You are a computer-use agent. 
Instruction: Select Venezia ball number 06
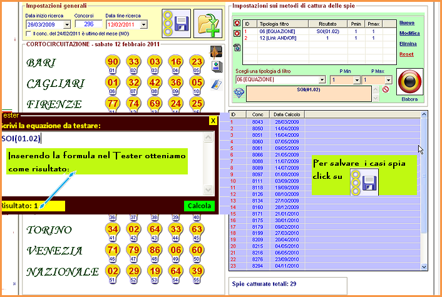[x=176, y=250]
